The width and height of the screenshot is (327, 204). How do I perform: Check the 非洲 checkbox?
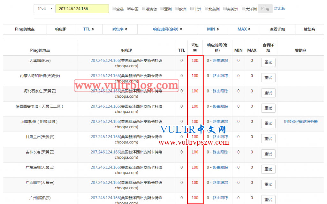[x=192, y=9]
